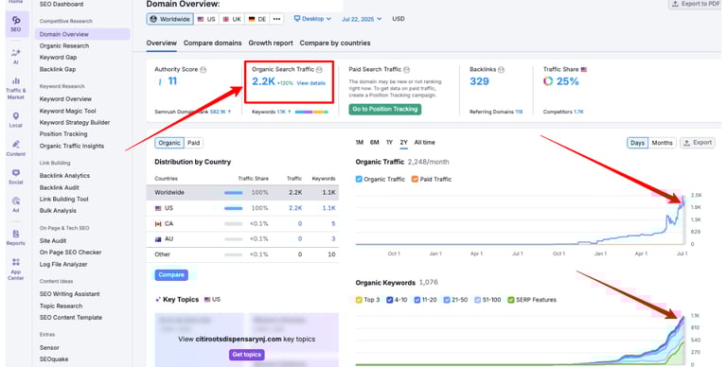Open the App Center icon
This screenshot has width=727, height=367.
tap(16, 262)
